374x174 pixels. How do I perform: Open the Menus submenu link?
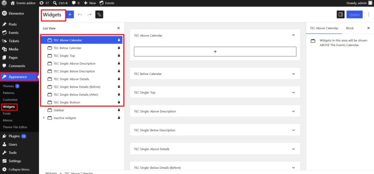pos(8,120)
